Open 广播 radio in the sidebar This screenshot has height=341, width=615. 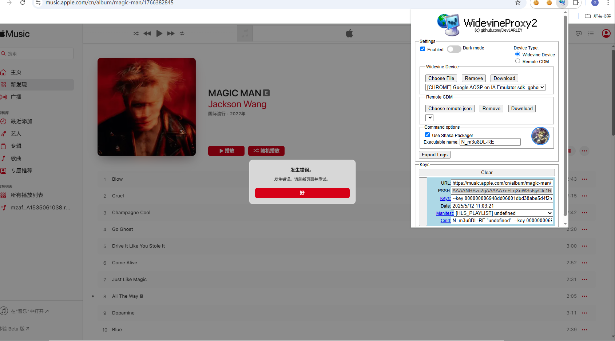(16, 97)
